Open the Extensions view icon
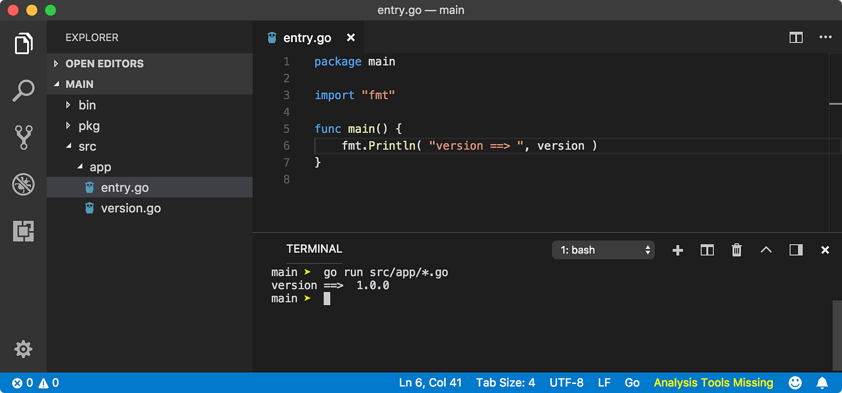The width and height of the screenshot is (842, 393). click(x=23, y=231)
